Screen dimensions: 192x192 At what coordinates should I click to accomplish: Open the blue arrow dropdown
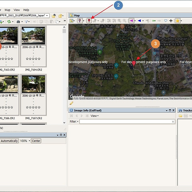pyautogui.click(x=143, y=21)
